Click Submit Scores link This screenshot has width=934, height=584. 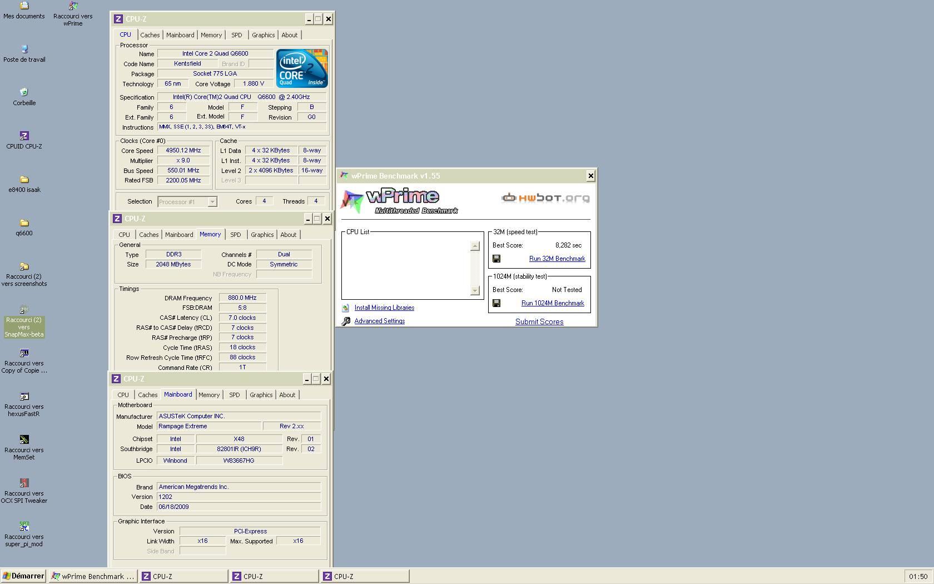point(539,321)
